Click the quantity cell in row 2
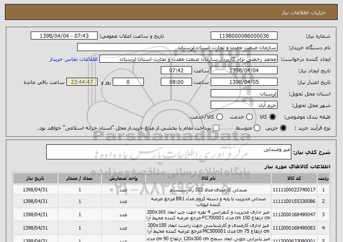343x242 pixels. 80,201
